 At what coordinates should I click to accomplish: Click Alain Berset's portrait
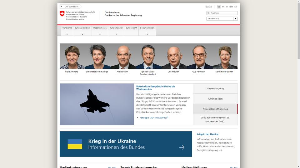pyautogui.click(x=123, y=57)
